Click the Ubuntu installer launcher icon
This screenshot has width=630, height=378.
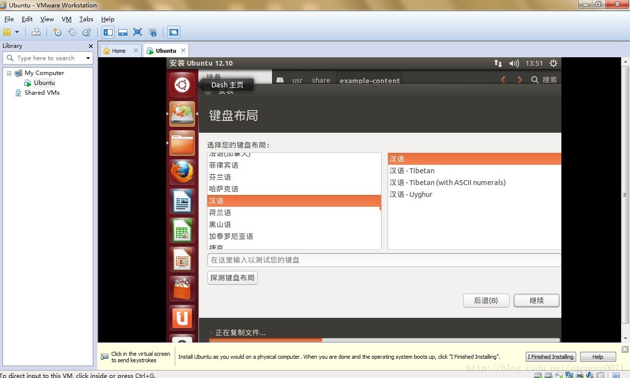(x=182, y=114)
